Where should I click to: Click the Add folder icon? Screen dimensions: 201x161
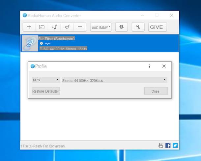42,27
